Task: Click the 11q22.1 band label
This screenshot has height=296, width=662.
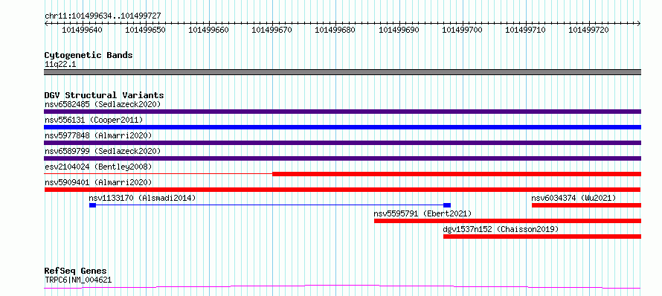Action: tap(60, 65)
